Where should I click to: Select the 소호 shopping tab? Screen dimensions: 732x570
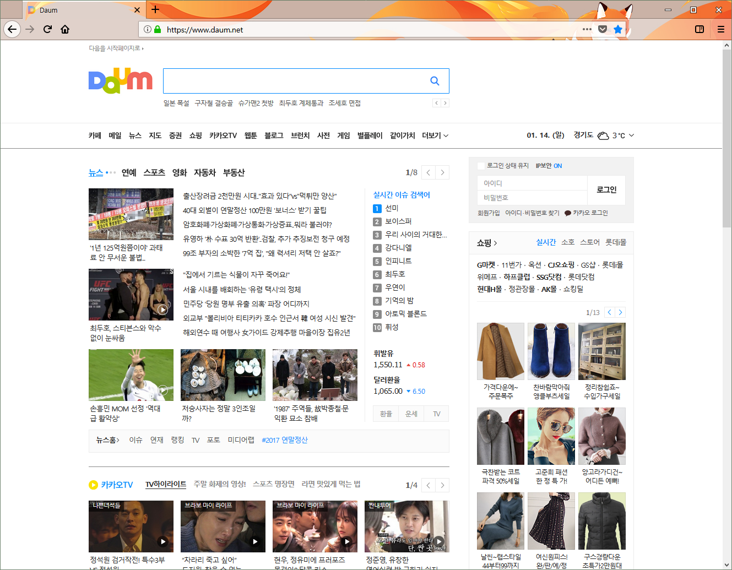(568, 242)
